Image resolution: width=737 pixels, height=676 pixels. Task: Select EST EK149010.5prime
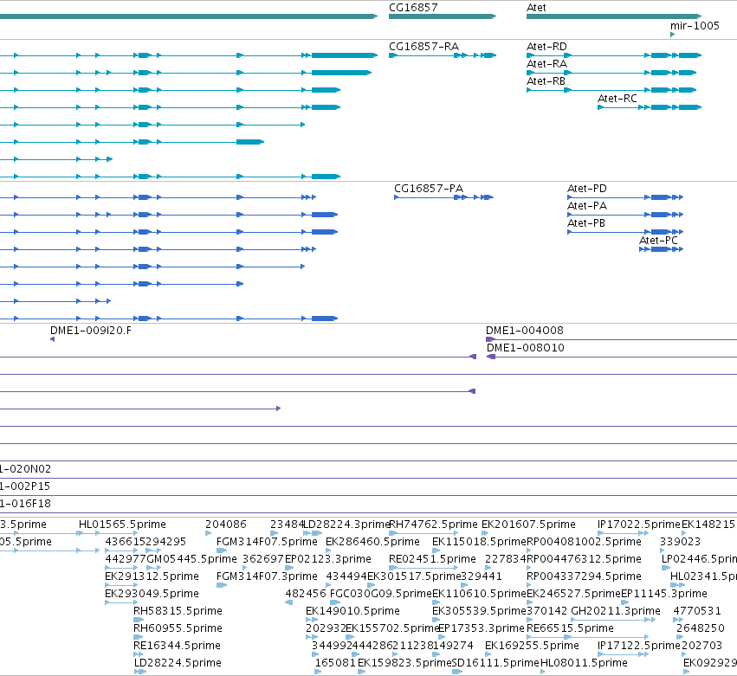352,611
